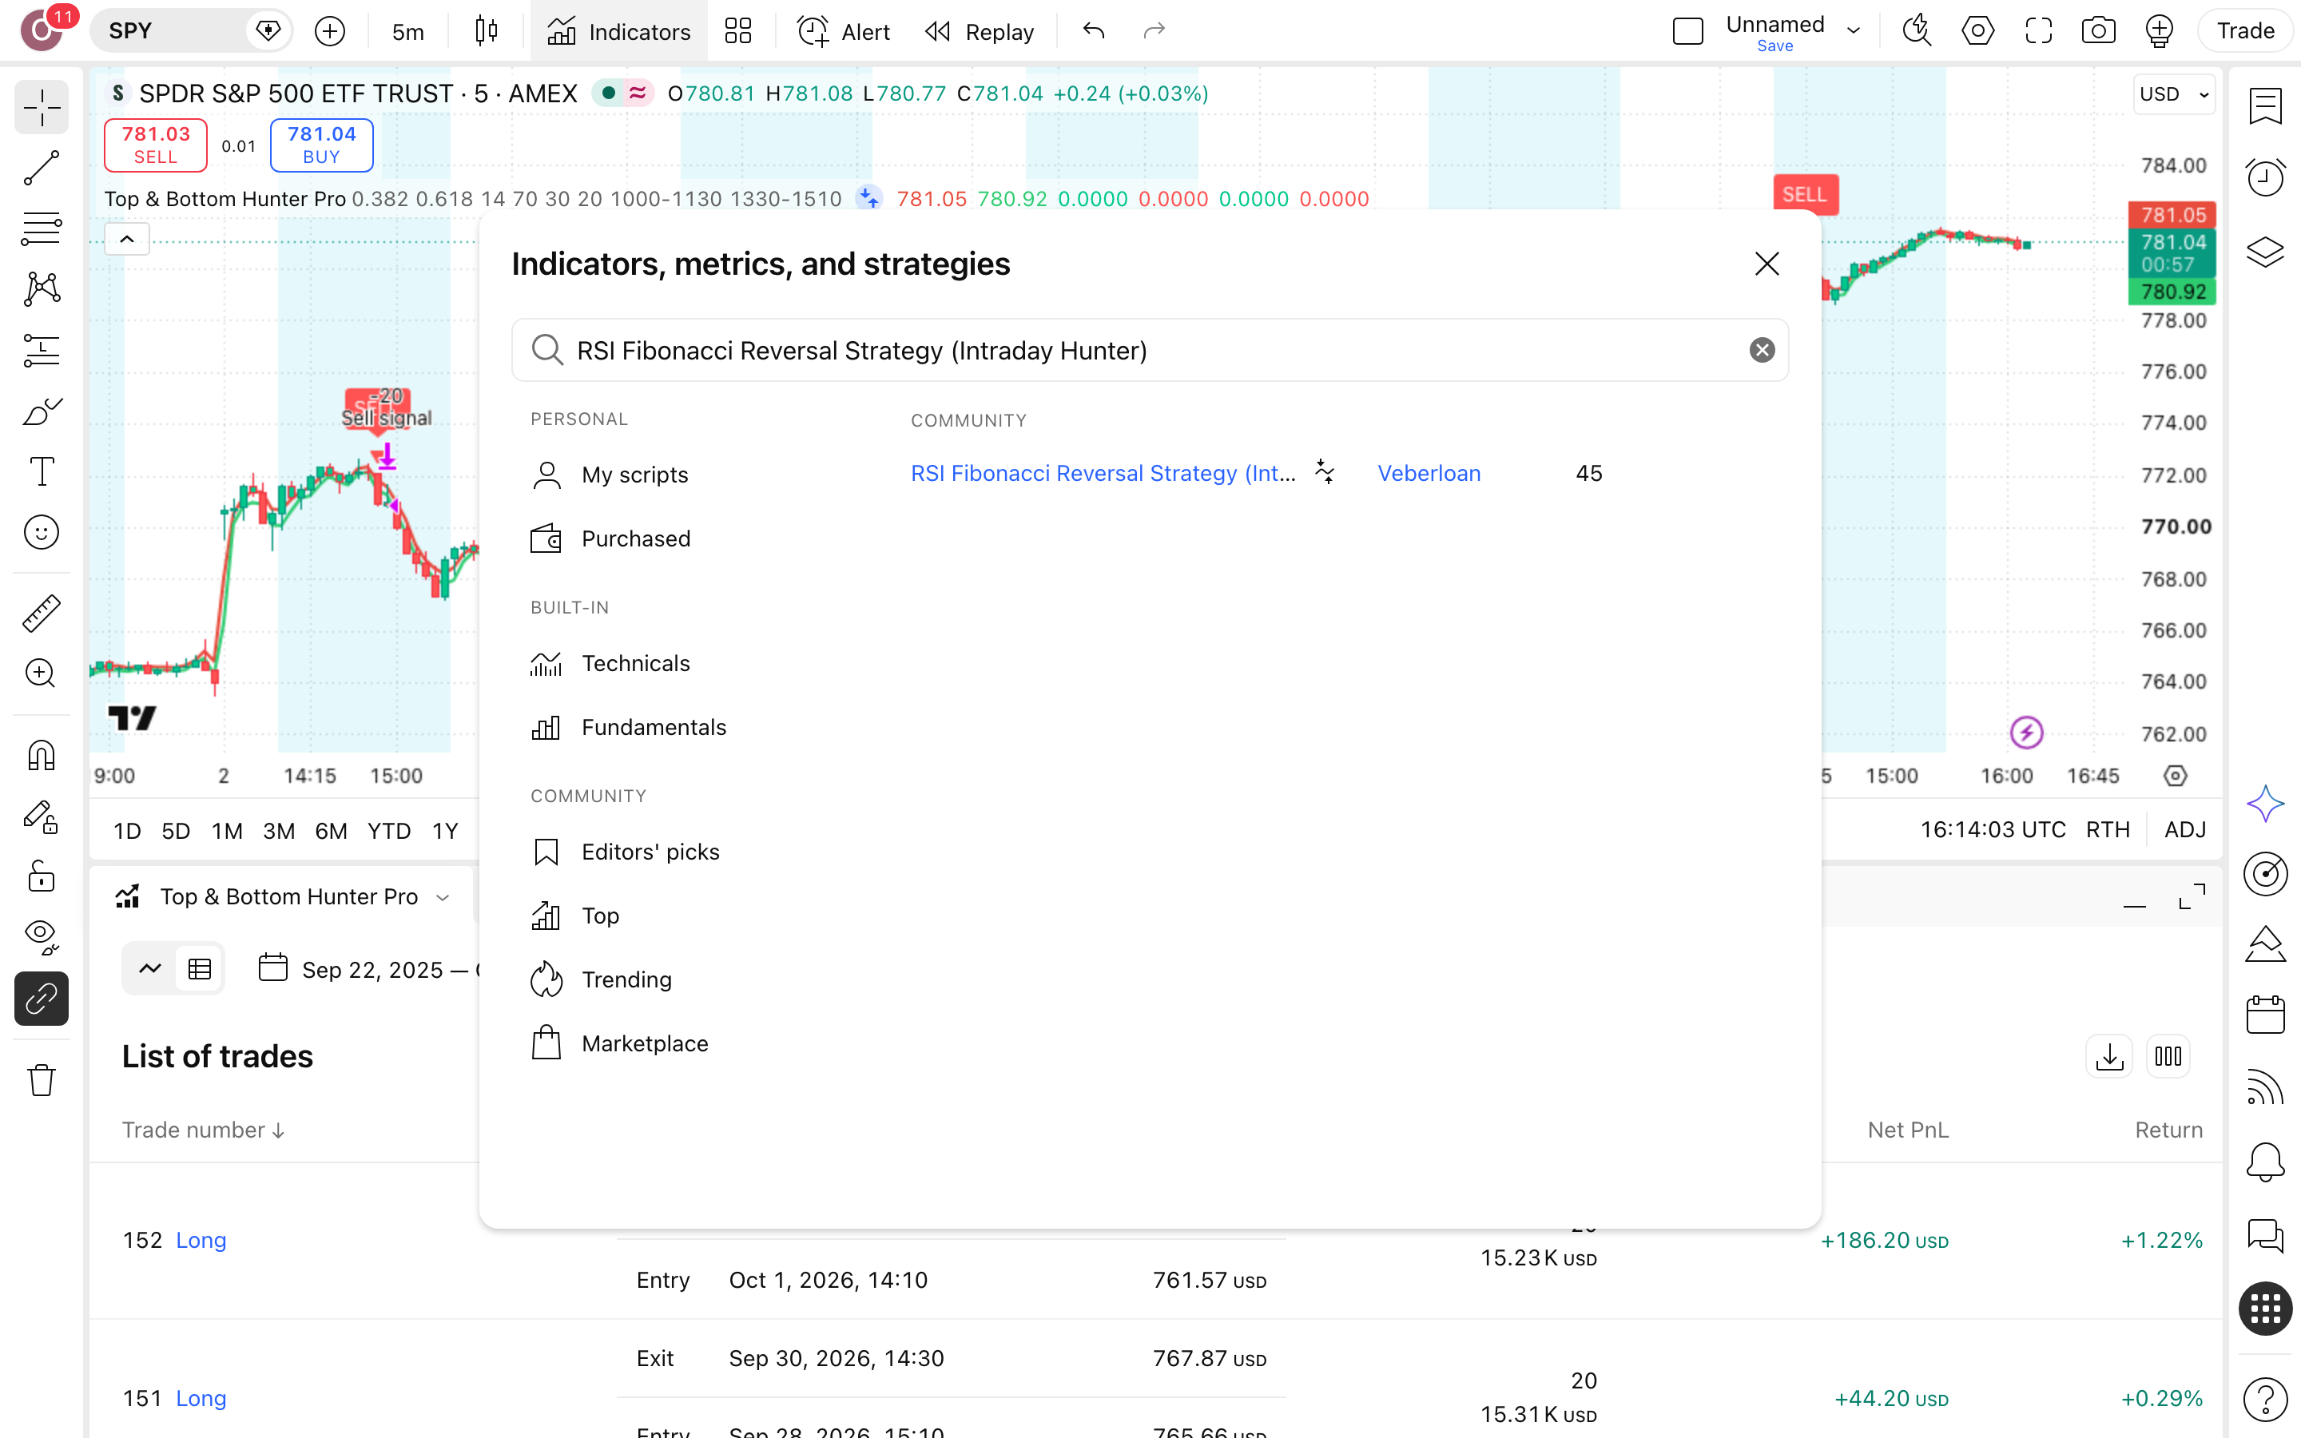This screenshot has height=1438, width=2301.
Task: Toggle the magnet snapping mode
Action: [x=41, y=755]
